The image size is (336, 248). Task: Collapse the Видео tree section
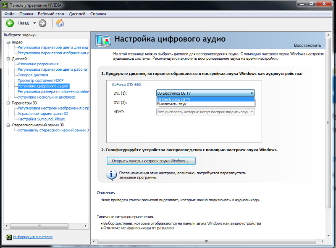[8, 42]
